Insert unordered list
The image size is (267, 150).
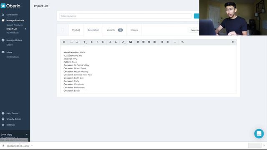[168, 42]
